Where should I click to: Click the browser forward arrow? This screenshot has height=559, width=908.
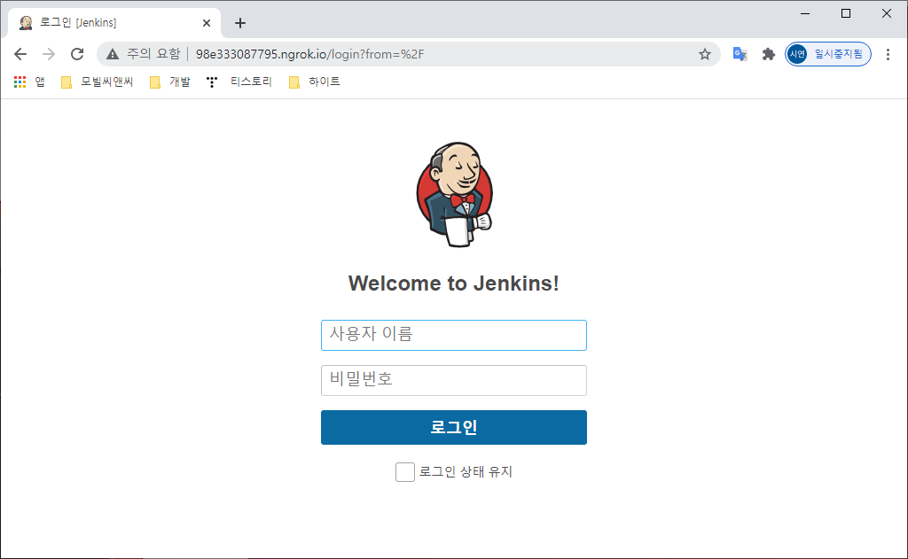pos(49,54)
